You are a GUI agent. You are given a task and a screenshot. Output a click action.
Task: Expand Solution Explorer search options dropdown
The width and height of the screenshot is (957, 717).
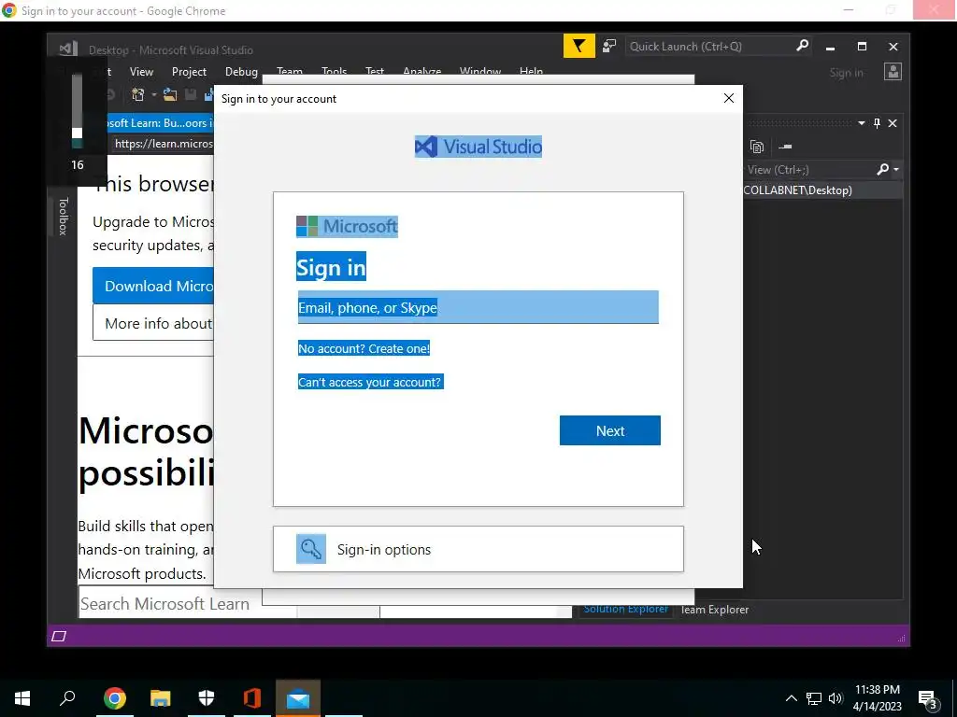click(896, 170)
